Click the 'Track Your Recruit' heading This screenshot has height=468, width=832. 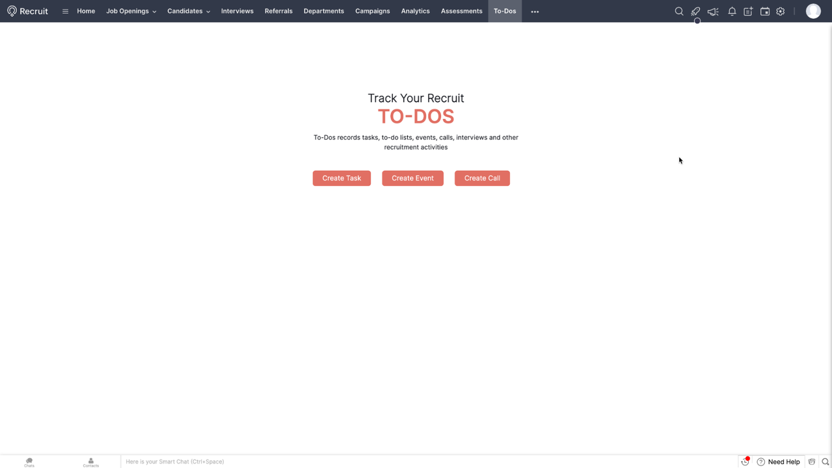(x=416, y=98)
